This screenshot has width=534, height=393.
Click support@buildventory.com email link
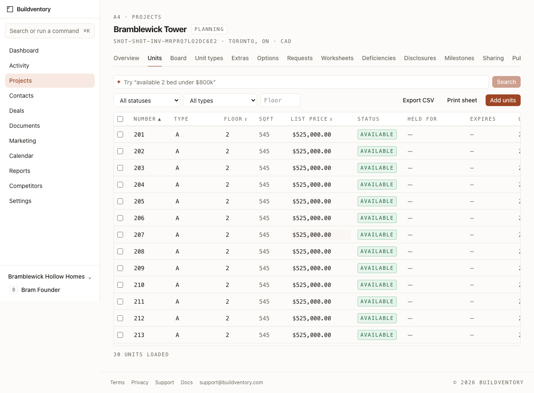[x=231, y=383]
